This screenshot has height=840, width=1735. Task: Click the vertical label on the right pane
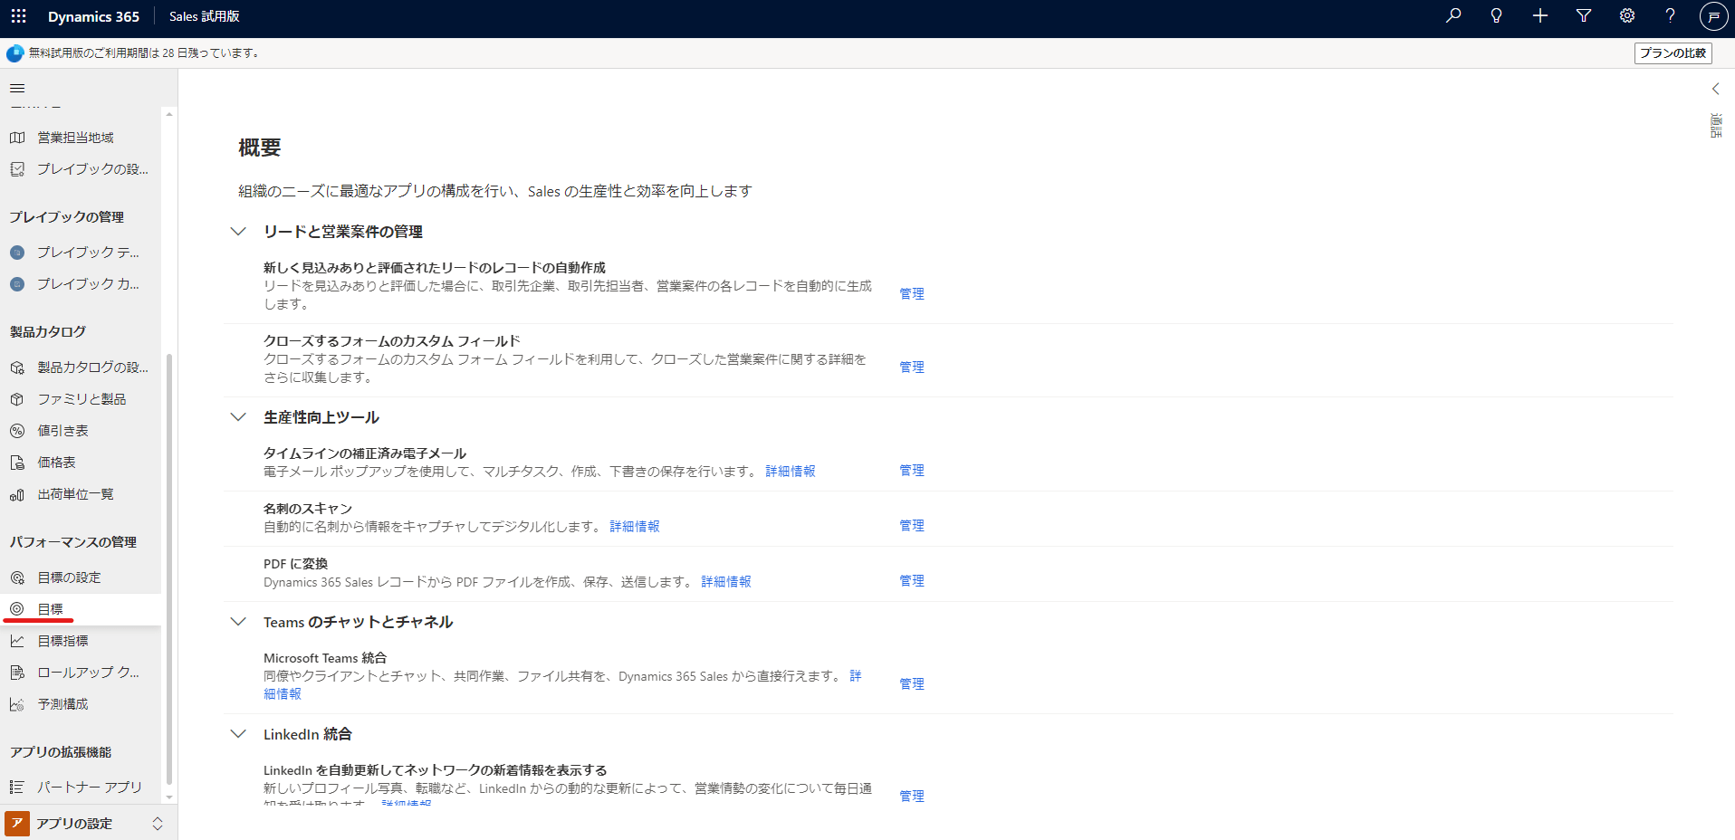click(1715, 125)
